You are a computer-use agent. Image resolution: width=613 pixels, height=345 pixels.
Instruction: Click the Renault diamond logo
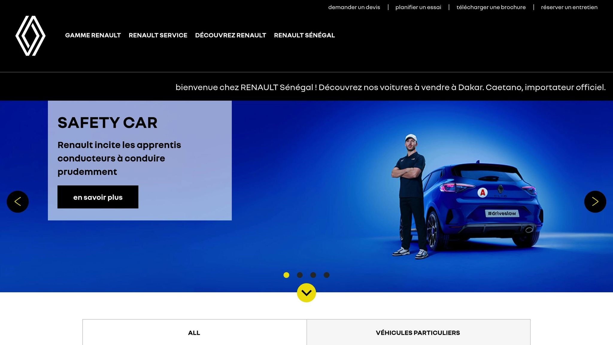(x=31, y=36)
